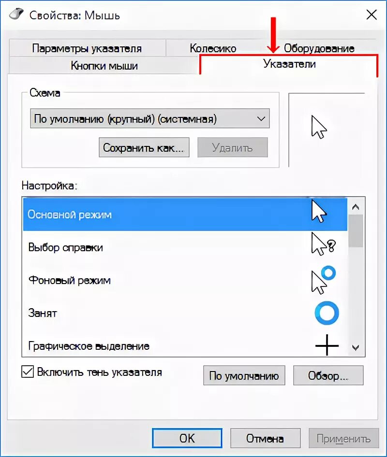Open the Схема scheme dropdown
387x457 pixels.
click(150, 119)
